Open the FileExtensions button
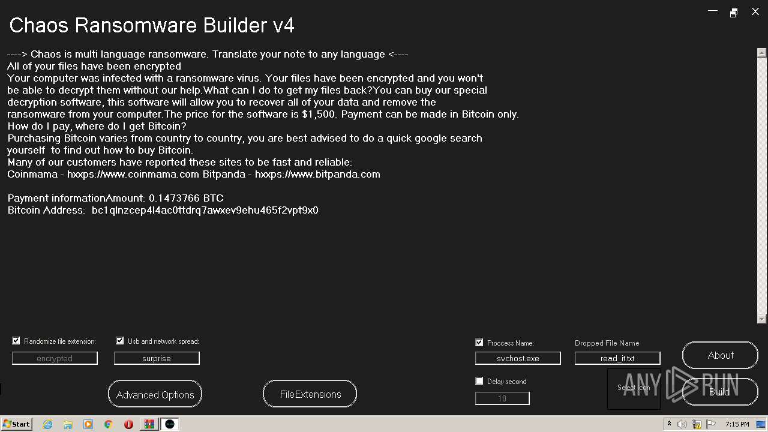 [x=310, y=394]
